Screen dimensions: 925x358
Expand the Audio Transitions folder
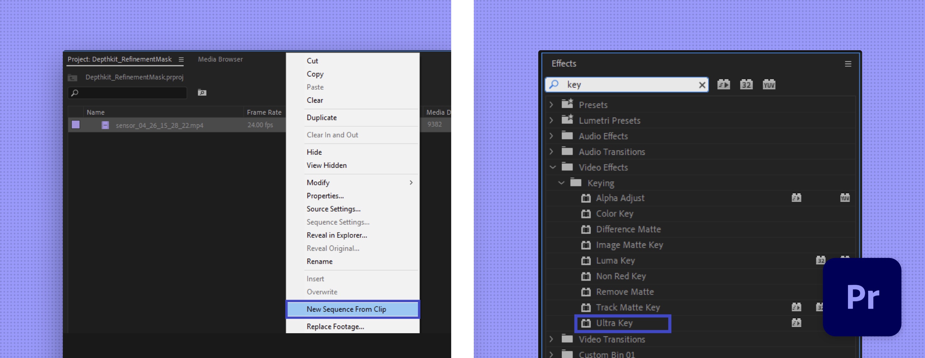click(x=551, y=152)
